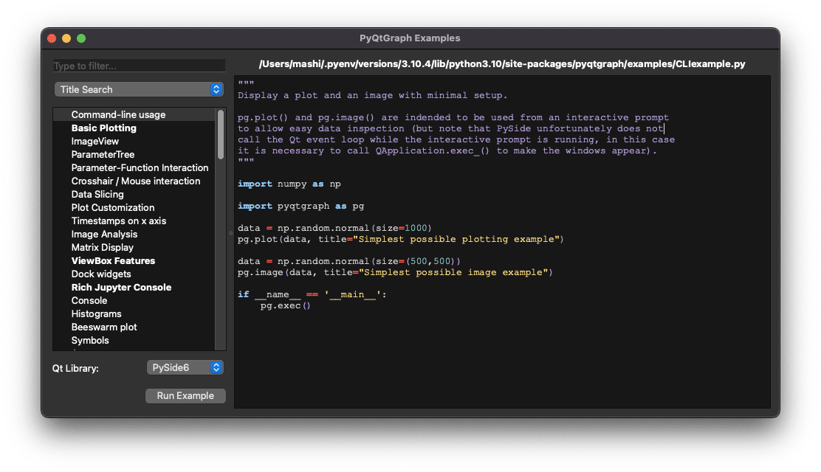Minimize the PyQtGraph Examples window
Viewport: 821px width, 472px height.
66,38
